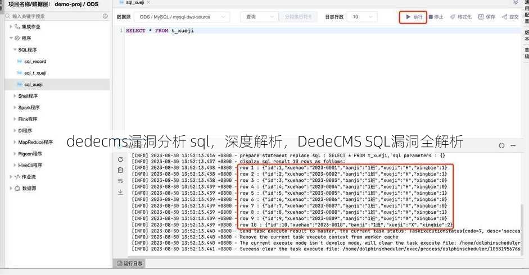The height and width of the screenshot is (275, 529).
Task: Save script with 保存 button
Action: tap(486, 17)
